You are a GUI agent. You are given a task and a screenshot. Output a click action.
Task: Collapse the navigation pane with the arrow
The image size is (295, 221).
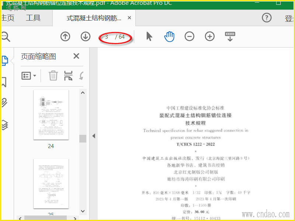(x=94, y=136)
